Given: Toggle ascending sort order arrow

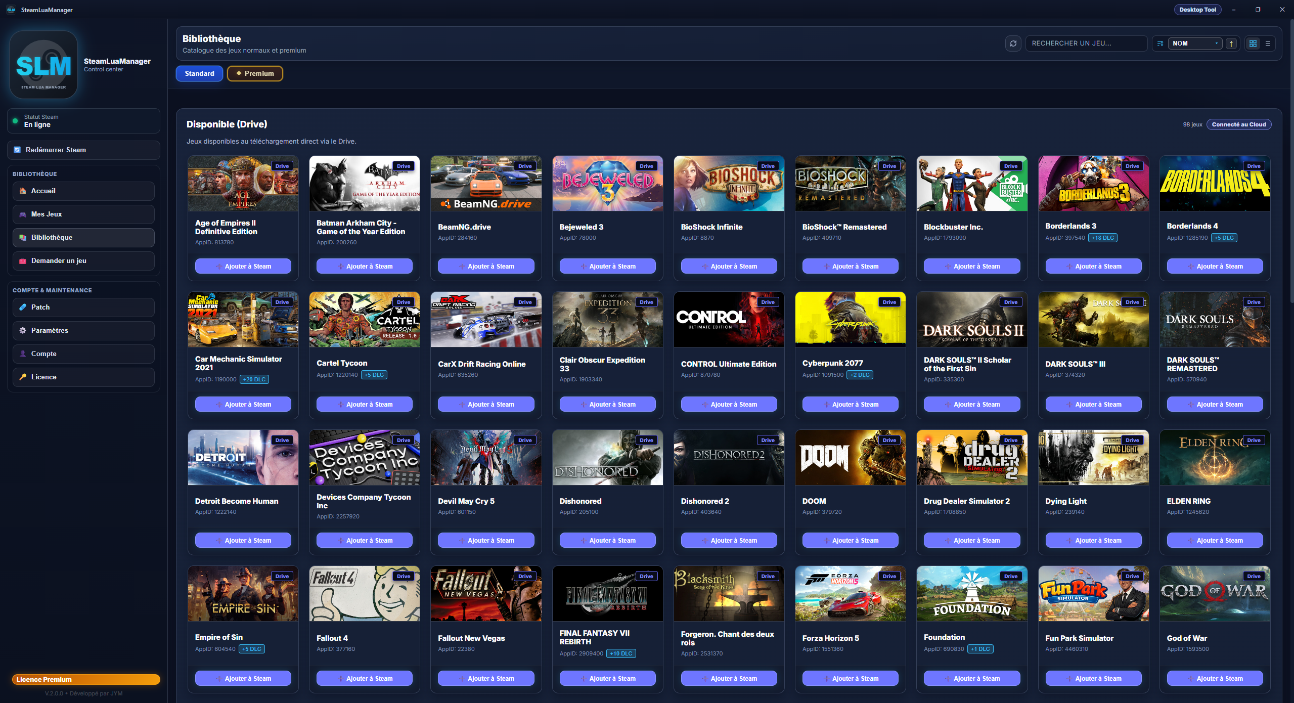Looking at the screenshot, I should tap(1231, 43).
